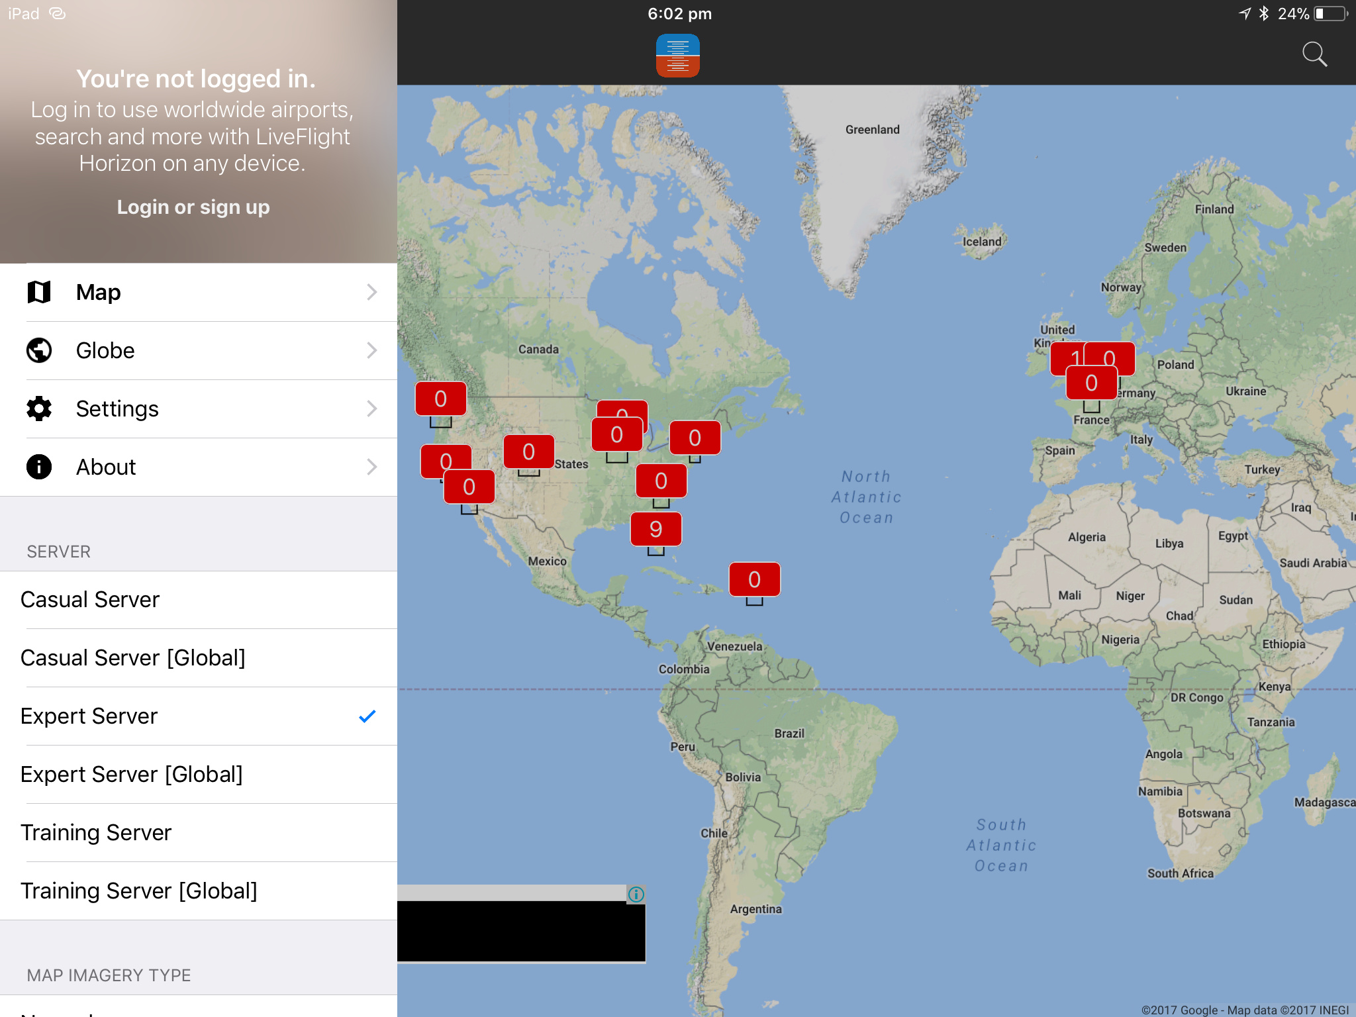Tap the LiveFlight app logo icon
The width and height of the screenshot is (1356, 1017).
[x=677, y=56]
